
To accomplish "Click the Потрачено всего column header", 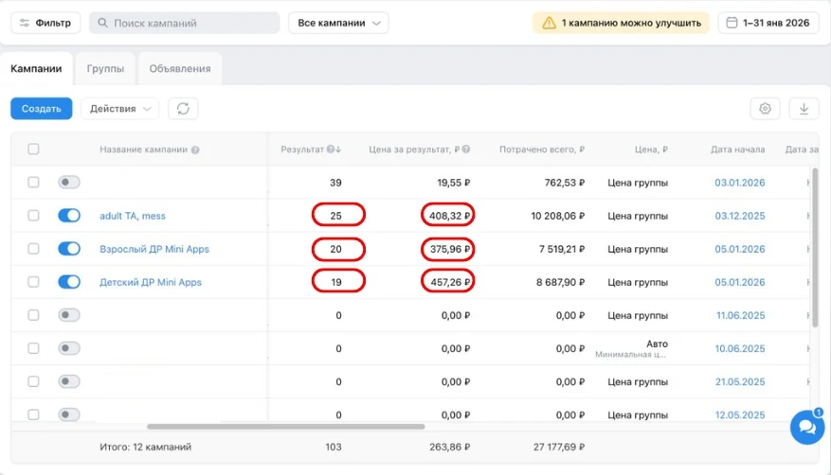I will tap(542, 150).
